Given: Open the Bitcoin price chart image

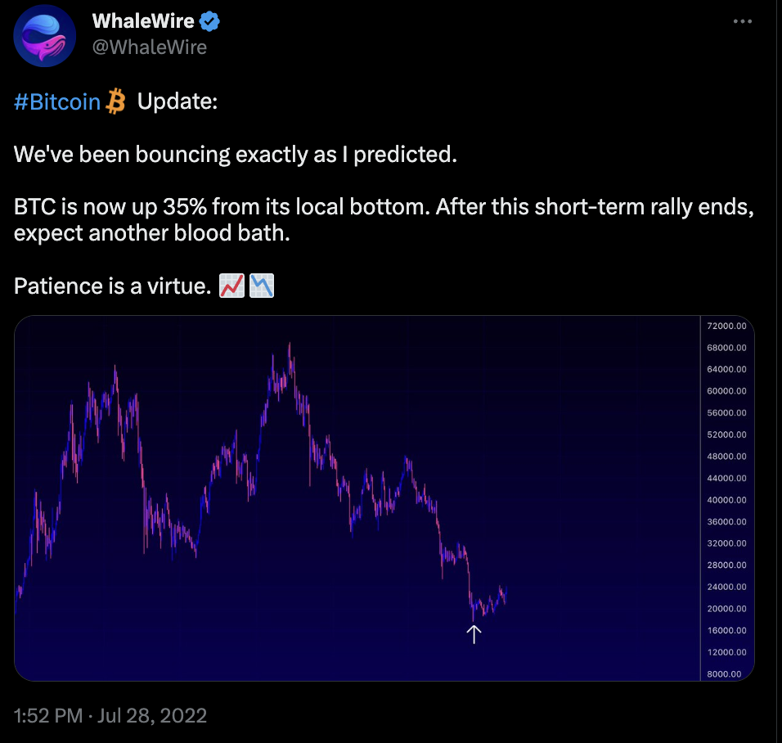Looking at the screenshot, I should point(384,498).
